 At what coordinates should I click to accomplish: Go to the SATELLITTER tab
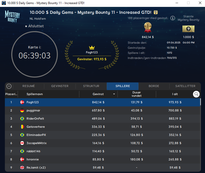pyautogui.click(x=185, y=86)
